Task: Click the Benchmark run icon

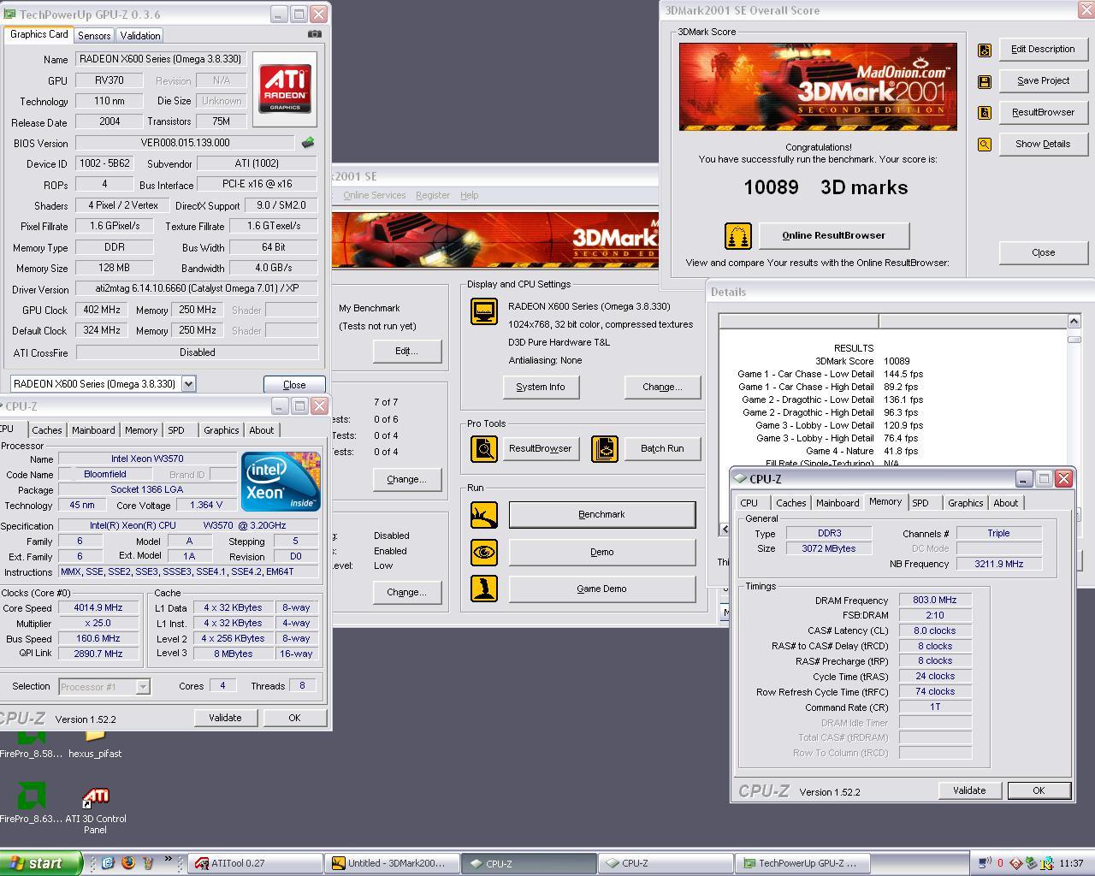Action: tap(484, 514)
